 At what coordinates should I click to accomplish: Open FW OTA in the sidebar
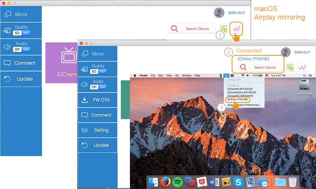click(98, 100)
